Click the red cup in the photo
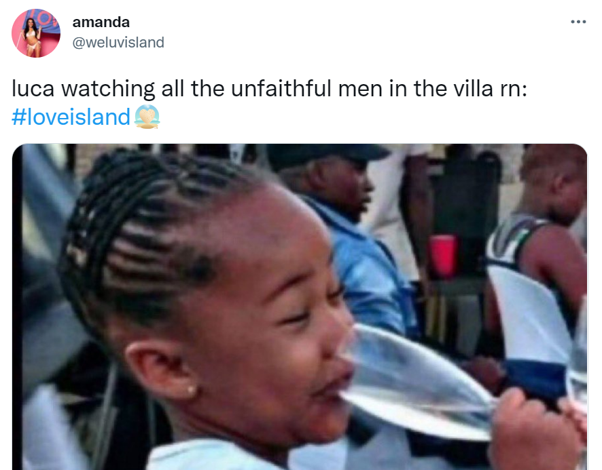The height and width of the screenshot is (470, 602). click(x=443, y=256)
